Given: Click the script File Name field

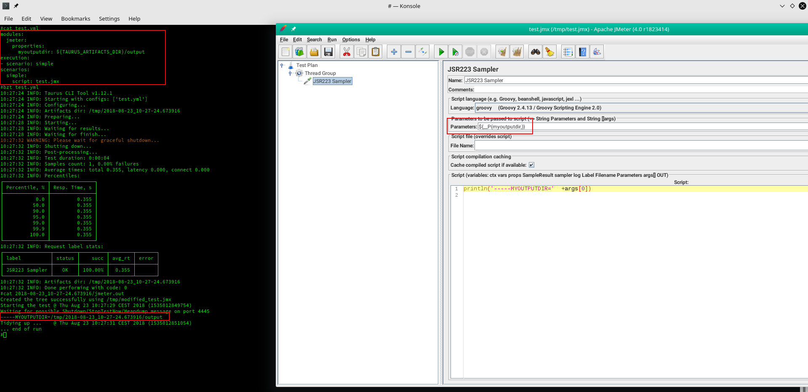Looking at the screenshot, I should [641, 146].
